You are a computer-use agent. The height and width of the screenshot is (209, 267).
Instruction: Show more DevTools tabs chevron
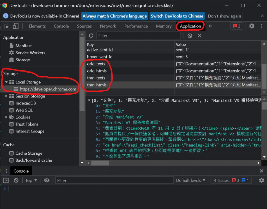[210, 26]
